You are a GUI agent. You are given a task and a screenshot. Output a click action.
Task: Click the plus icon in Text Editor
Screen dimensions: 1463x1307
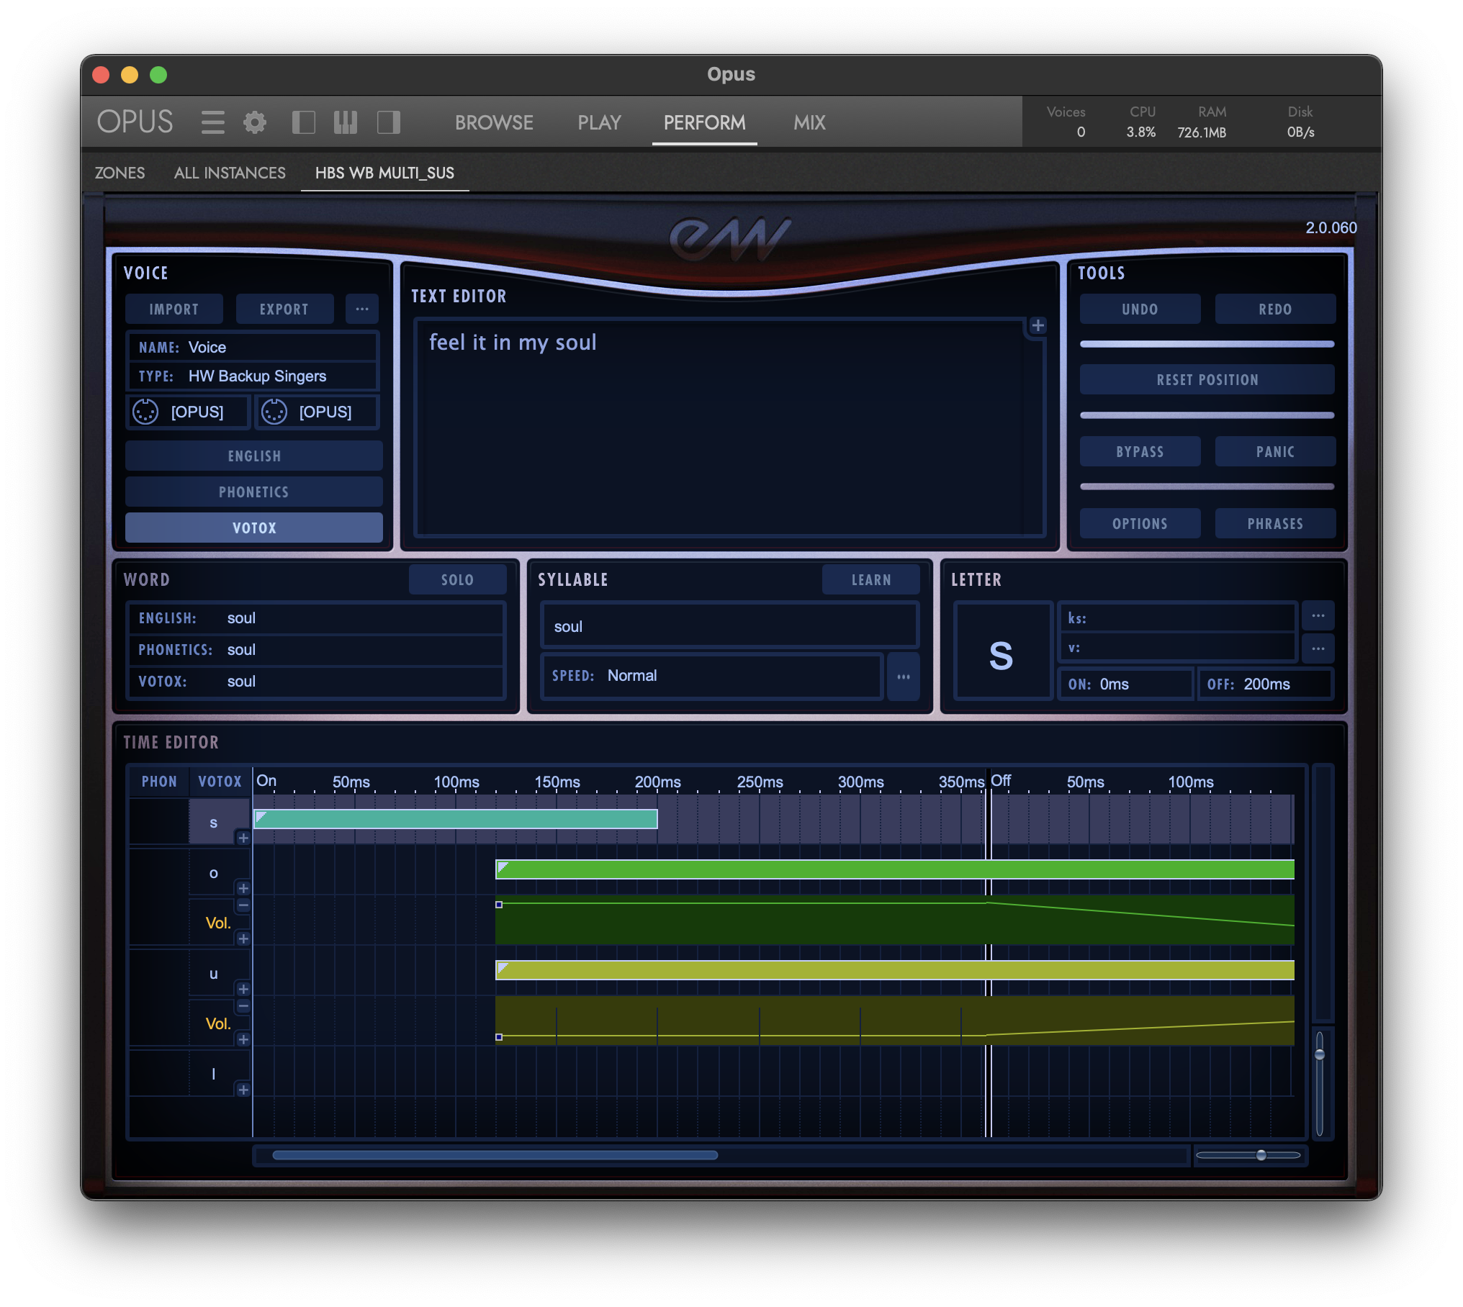1037,325
